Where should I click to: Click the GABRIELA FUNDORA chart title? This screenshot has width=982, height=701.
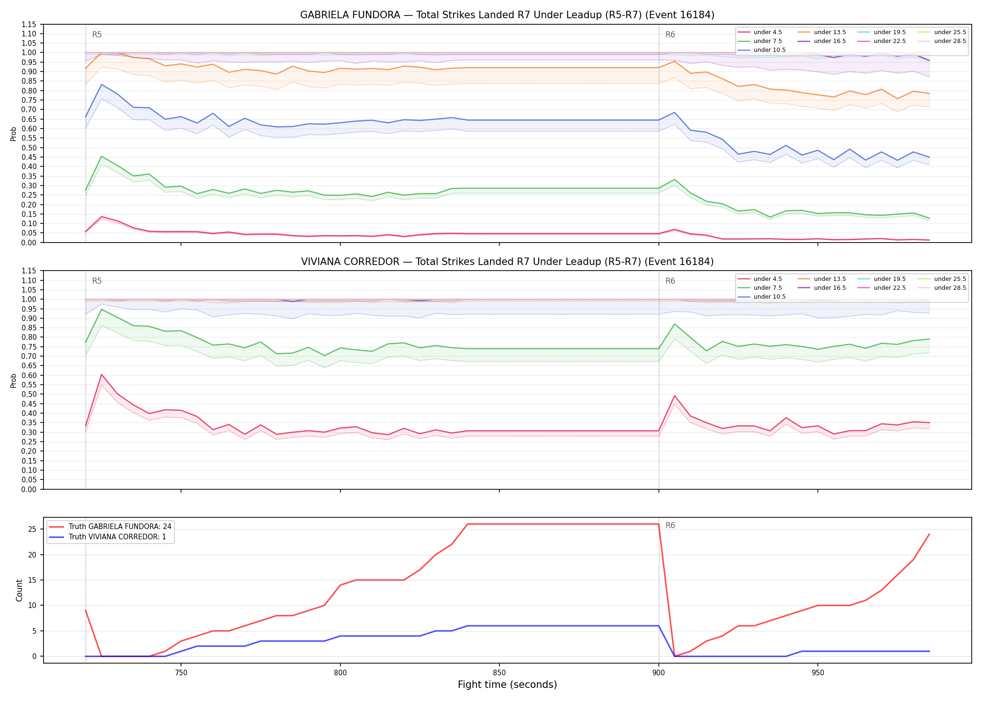(507, 15)
